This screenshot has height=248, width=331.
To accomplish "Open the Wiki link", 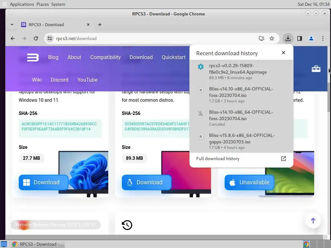I will pyautogui.click(x=37, y=80).
